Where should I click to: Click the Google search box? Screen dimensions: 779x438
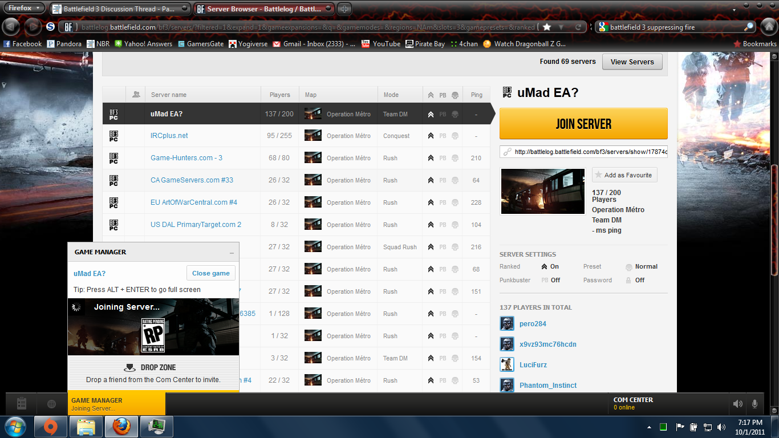[x=675, y=27]
